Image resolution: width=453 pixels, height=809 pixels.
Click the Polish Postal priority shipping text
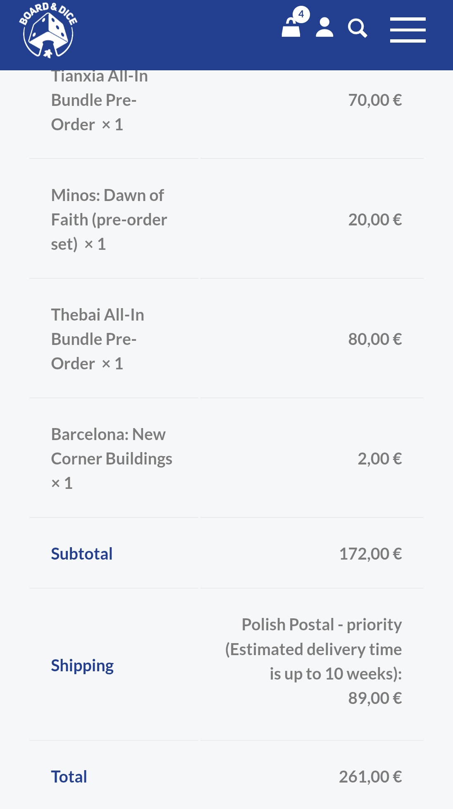coord(314,649)
